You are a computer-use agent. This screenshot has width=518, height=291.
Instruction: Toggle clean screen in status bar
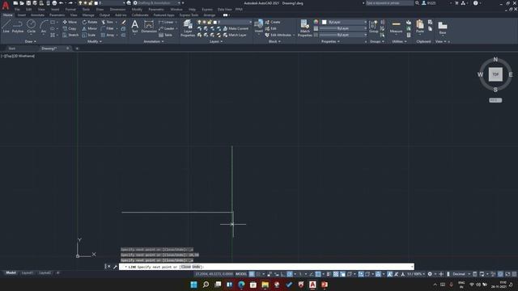click(507, 274)
